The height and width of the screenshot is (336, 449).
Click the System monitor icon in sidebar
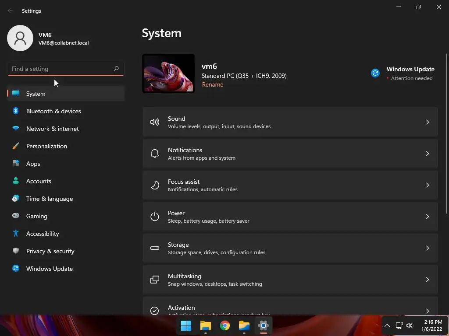(x=16, y=94)
